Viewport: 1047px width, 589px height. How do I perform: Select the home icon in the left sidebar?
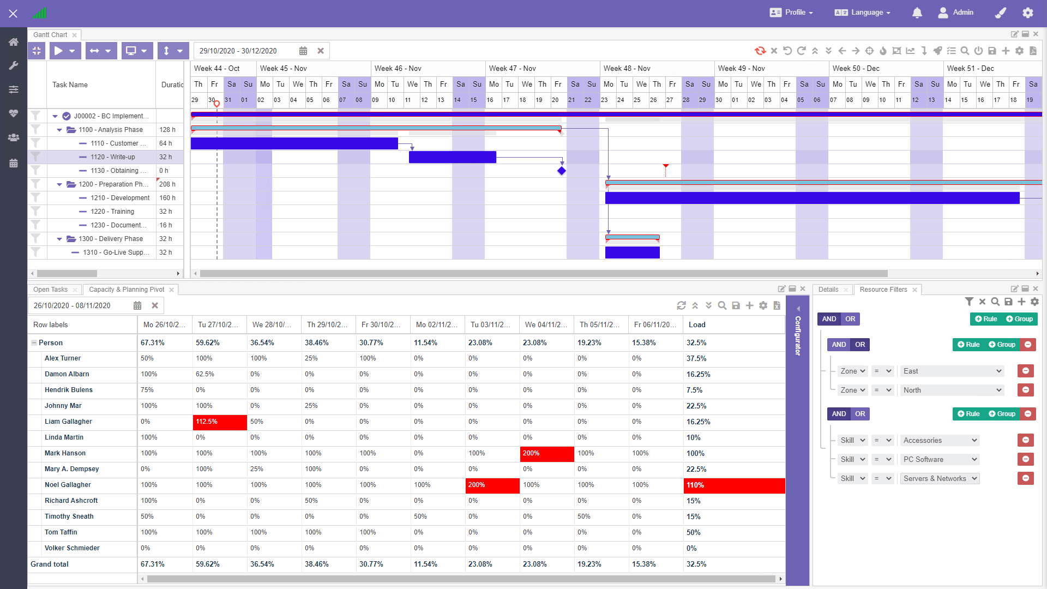pos(14,42)
